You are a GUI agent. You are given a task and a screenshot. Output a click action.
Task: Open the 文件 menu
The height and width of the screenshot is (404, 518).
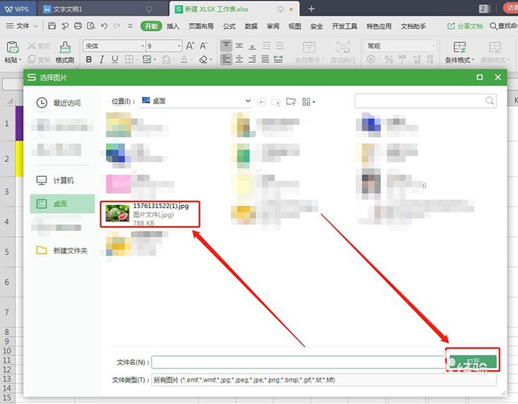pyautogui.click(x=22, y=26)
